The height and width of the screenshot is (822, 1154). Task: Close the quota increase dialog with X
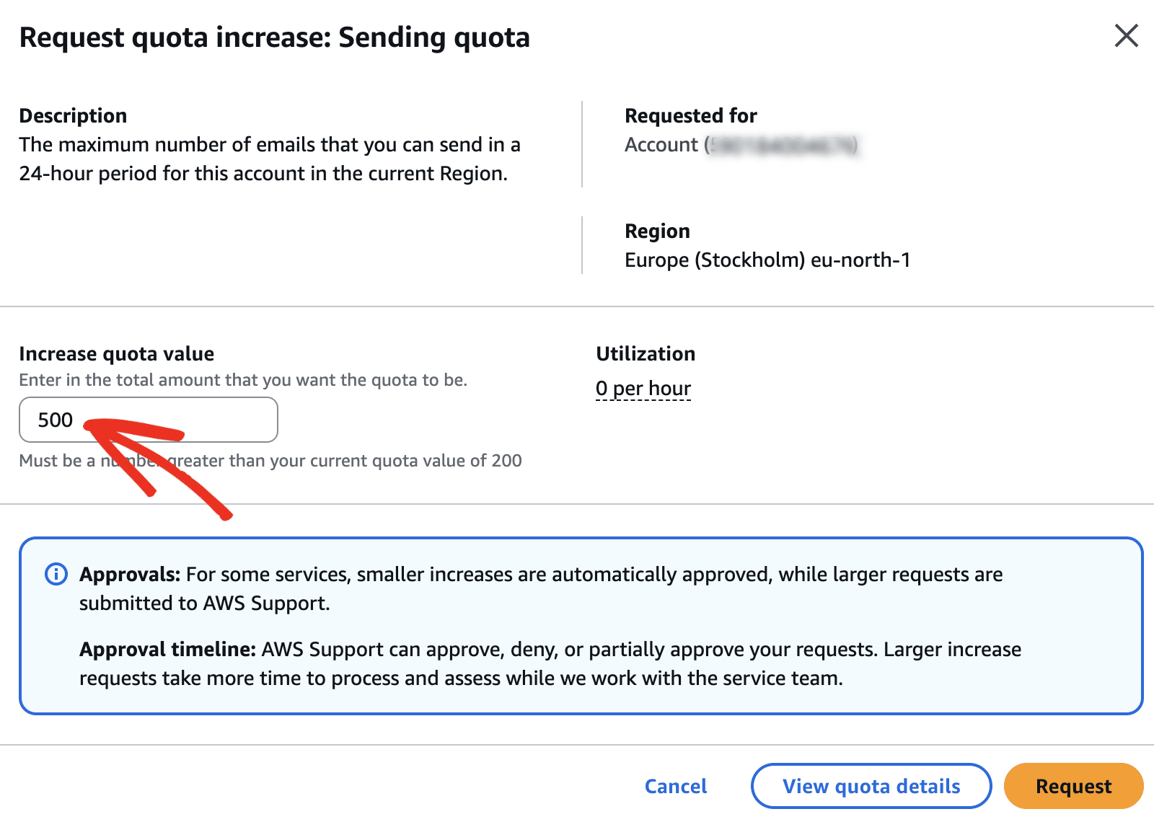[x=1126, y=35]
